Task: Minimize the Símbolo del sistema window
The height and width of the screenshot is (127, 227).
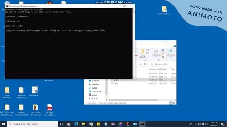Action: point(117,6)
